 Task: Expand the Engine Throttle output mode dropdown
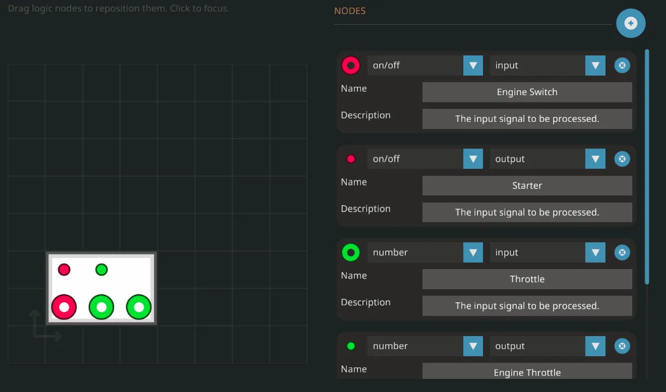tap(547, 346)
